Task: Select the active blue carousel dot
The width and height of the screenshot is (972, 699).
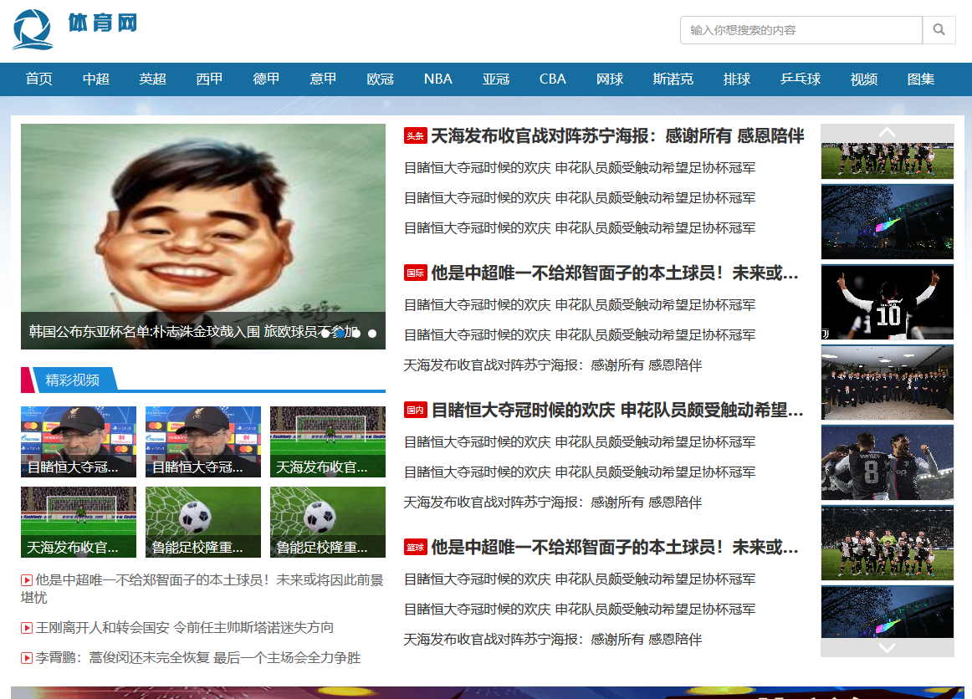Action: tap(341, 334)
